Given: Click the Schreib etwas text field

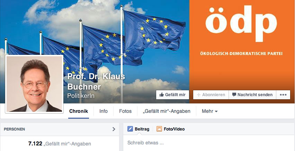Looking at the screenshot, I should pos(209,143).
